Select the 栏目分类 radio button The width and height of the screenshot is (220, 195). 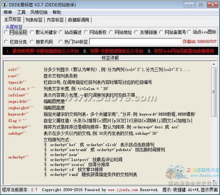[16, 42]
